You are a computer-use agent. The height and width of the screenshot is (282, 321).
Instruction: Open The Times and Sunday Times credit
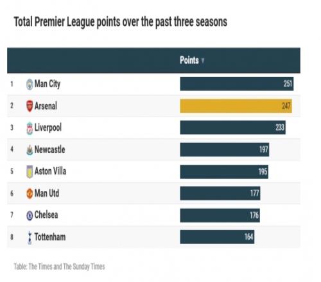tap(59, 267)
